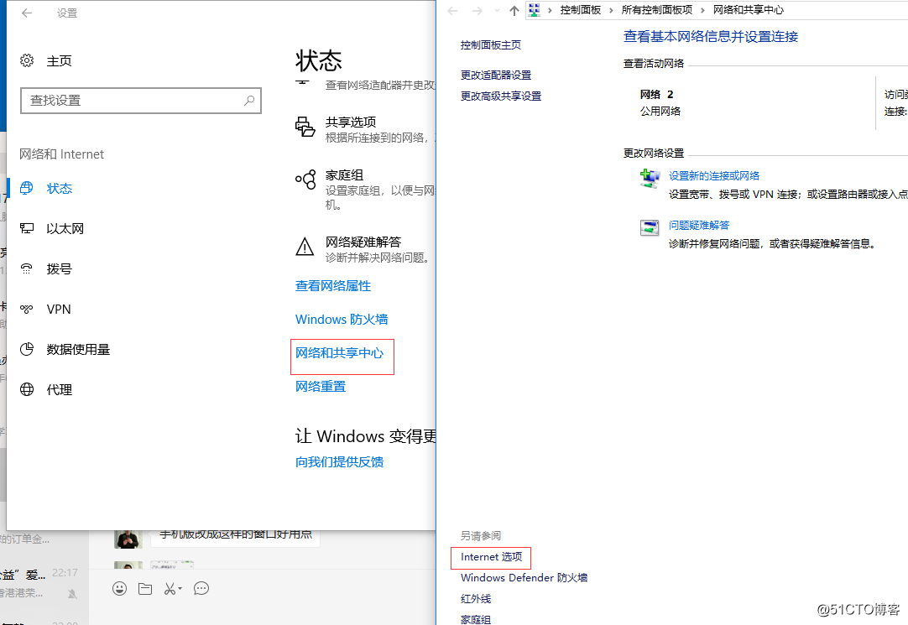Click the new connection setup icon
This screenshot has height=625, width=908.
pyautogui.click(x=650, y=178)
